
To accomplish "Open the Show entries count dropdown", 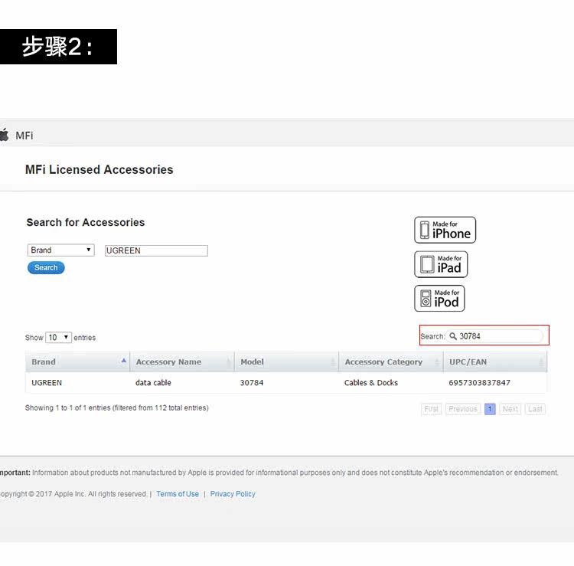I will (58, 338).
